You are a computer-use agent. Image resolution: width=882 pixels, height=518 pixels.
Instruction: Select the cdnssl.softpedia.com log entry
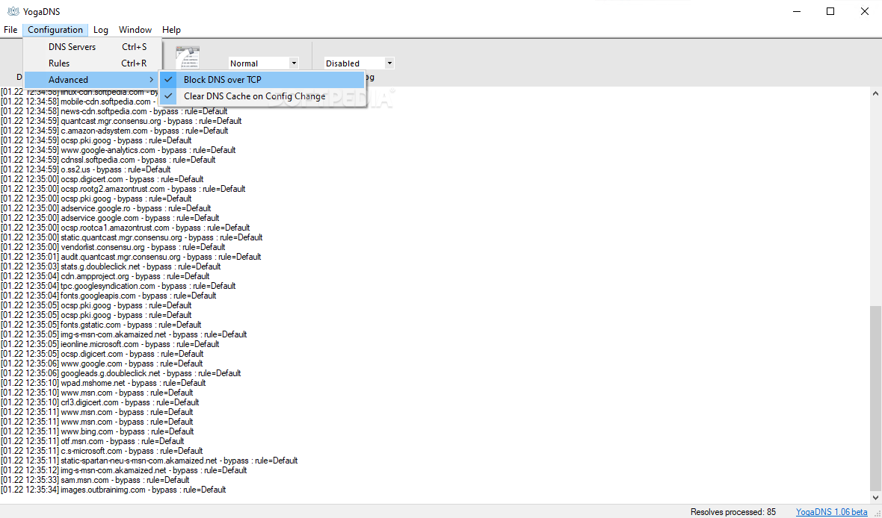pyautogui.click(x=108, y=160)
